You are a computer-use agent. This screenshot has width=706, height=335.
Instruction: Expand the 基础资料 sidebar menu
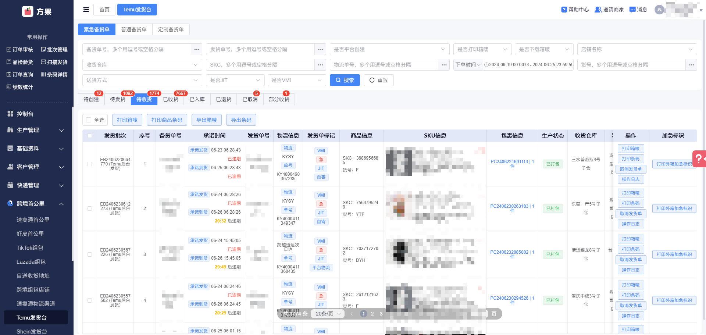(x=36, y=149)
